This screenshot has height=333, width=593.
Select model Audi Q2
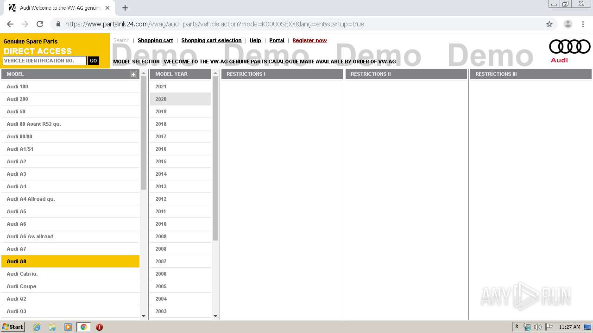pos(70,299)
